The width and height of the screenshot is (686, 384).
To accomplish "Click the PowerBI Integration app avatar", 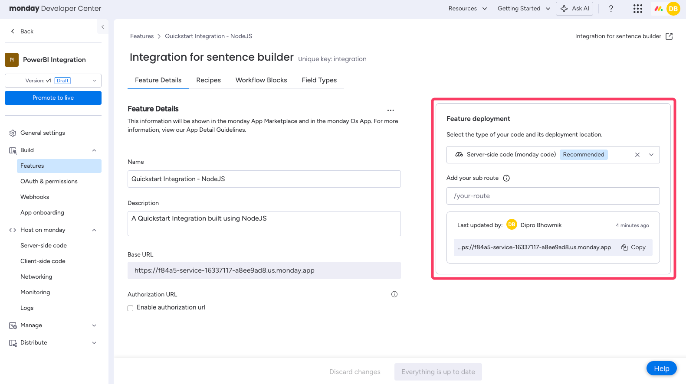I will pos(12,60).
